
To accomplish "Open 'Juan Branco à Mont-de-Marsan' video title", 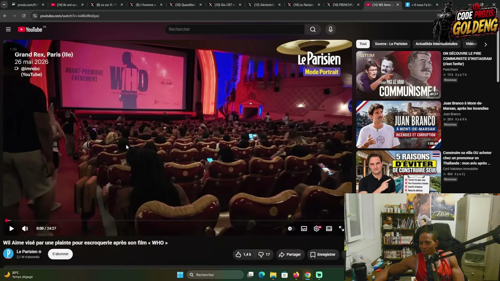I will tap(466, 106).
